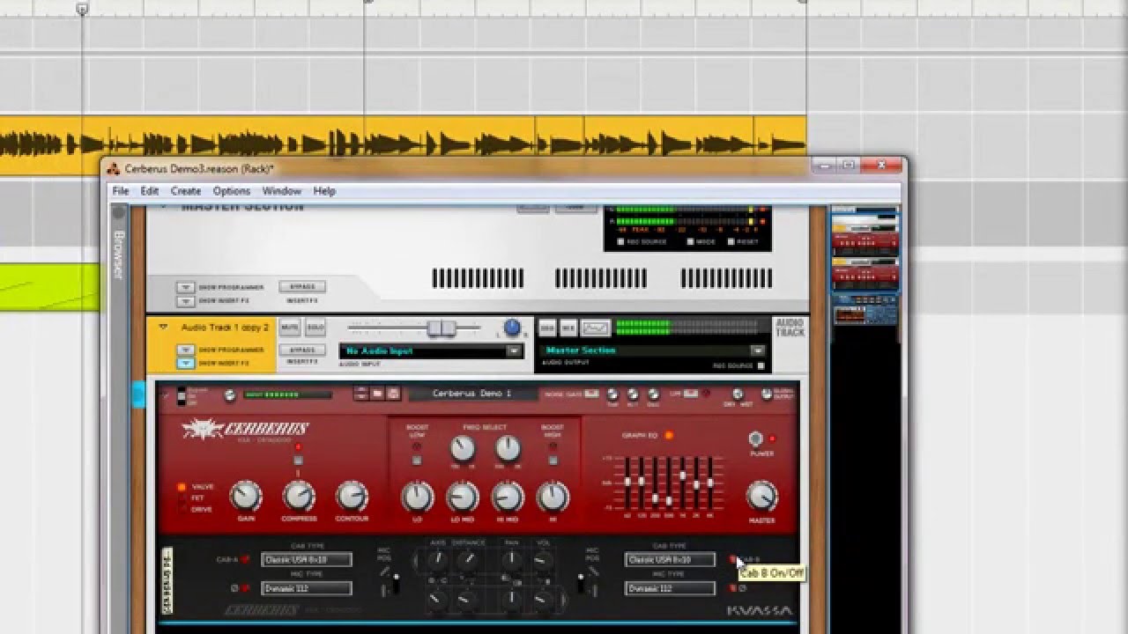Click the EQ curve display button on Audio Track
Screen dimensions: 1128x634
597,328
